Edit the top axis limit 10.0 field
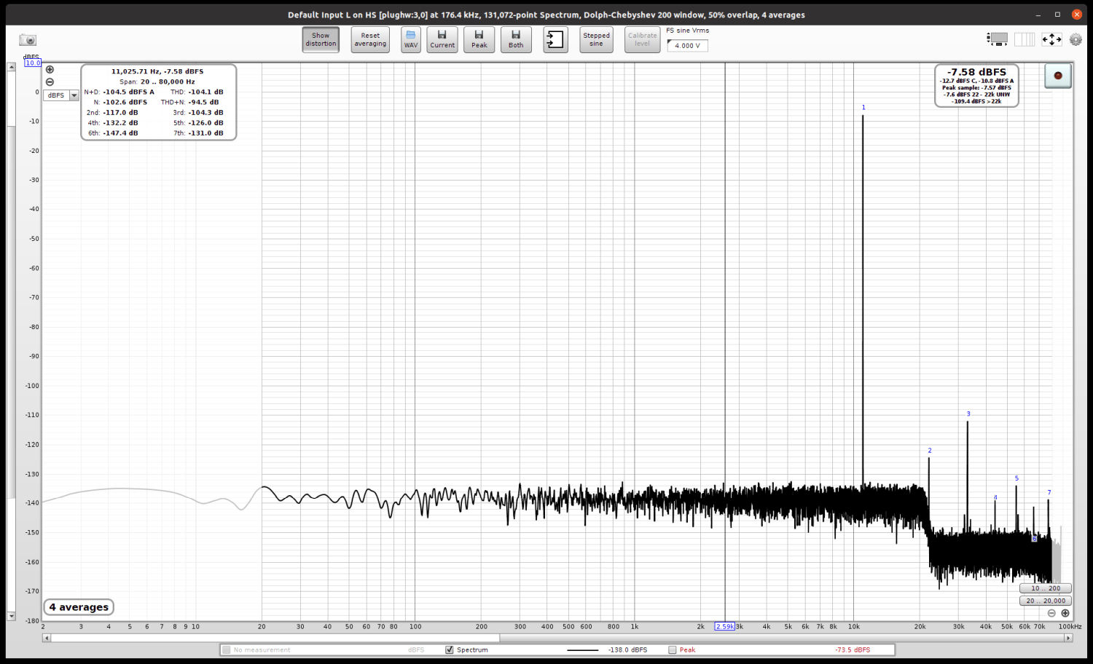 pos(33,63)
